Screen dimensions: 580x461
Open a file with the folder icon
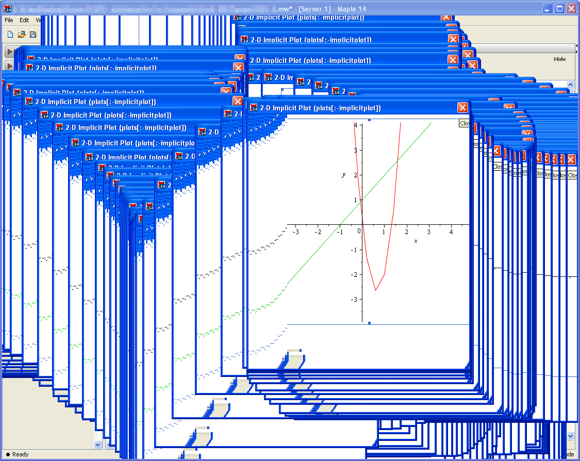22,35
